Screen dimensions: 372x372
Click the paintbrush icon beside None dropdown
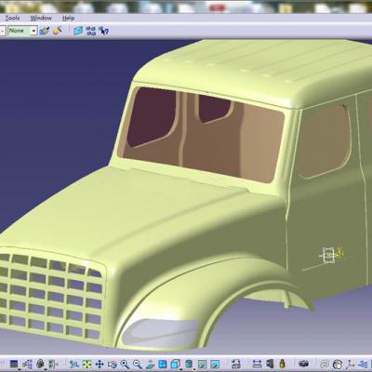[x=45, y=31]
